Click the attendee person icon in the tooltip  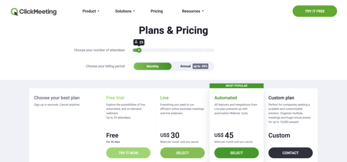pyautogui.click(x=136, y=42)
